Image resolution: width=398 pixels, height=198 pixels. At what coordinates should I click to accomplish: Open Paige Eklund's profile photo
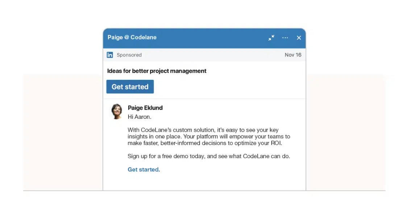[x=116, y=111]
